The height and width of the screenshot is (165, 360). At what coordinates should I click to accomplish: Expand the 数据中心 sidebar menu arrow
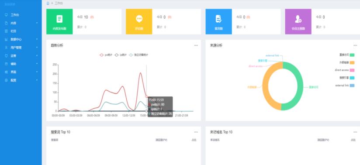37,39
